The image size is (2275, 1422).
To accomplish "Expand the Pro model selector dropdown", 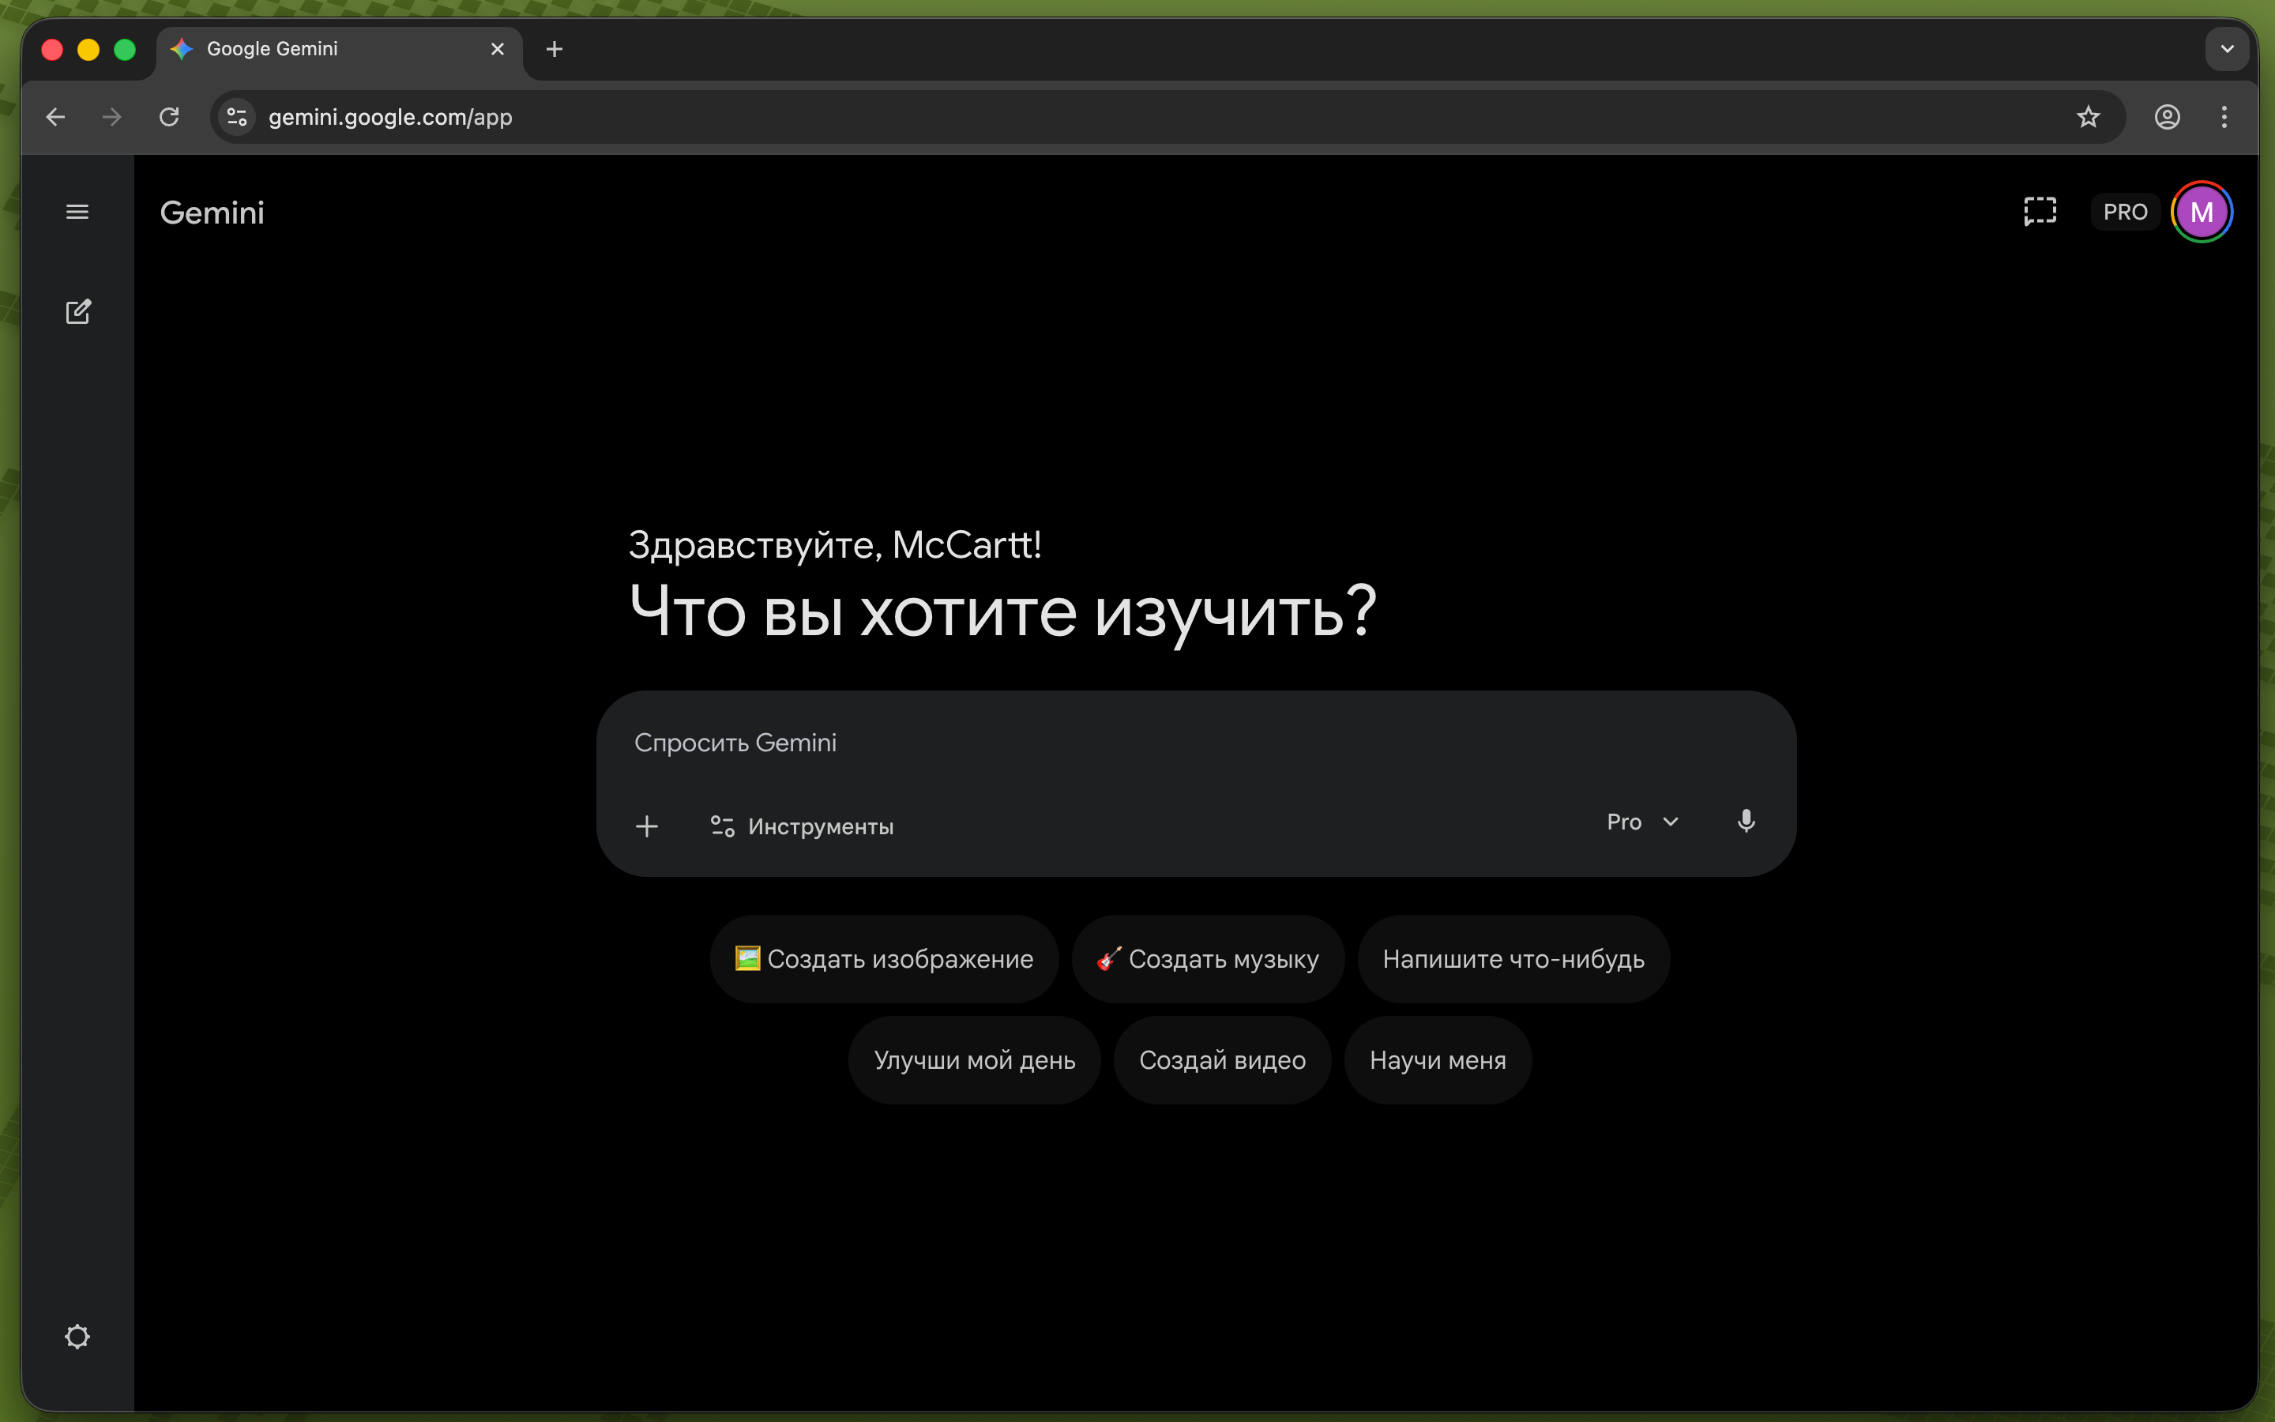I will coord(1642,821).
